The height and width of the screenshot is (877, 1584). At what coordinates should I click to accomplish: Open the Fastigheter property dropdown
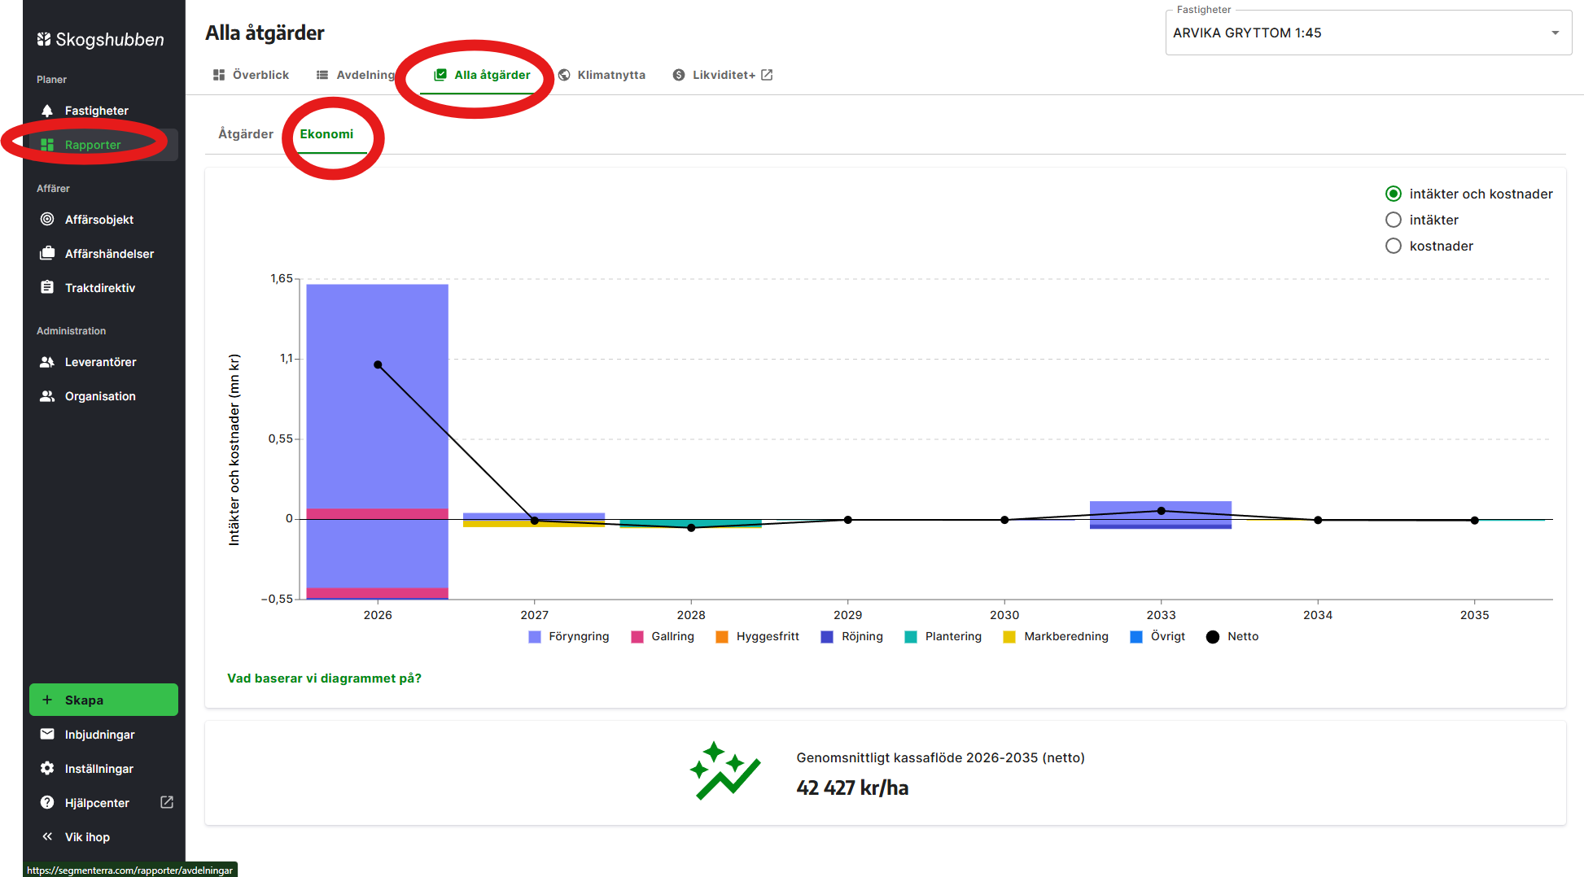(x=1368, y=33)
